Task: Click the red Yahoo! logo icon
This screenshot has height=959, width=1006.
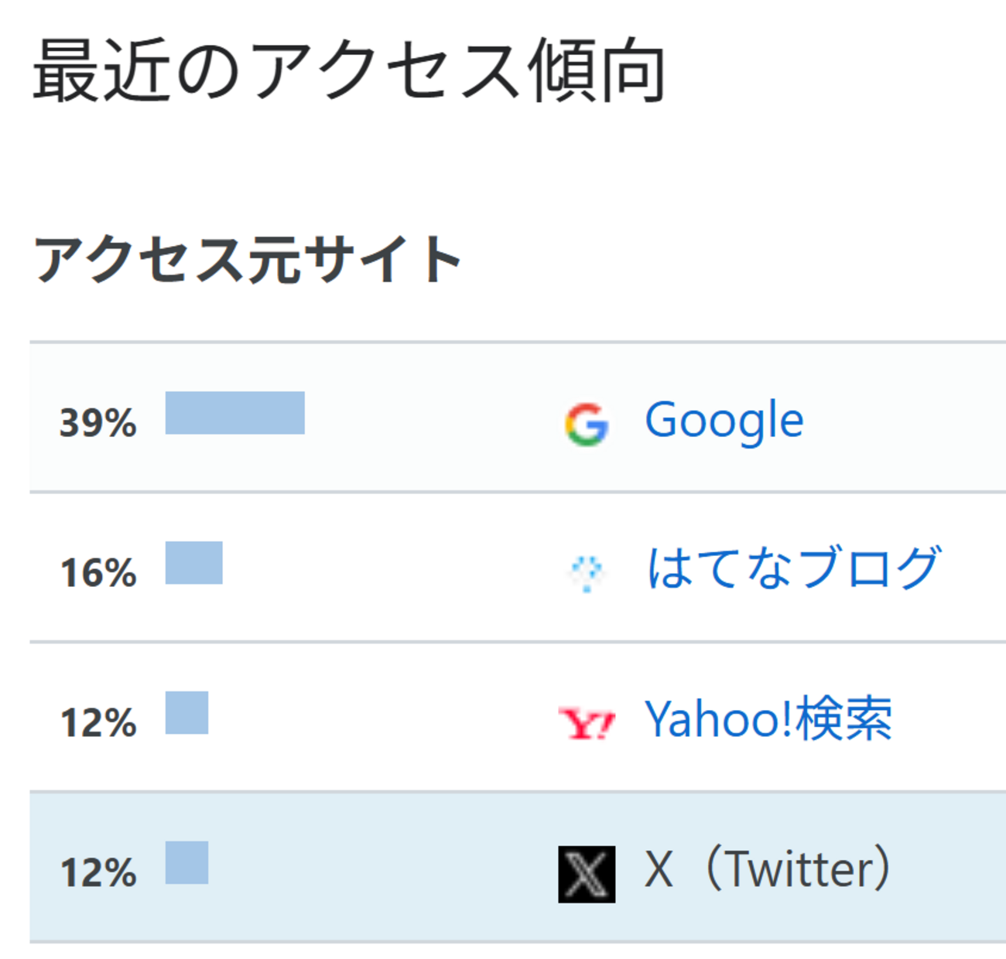Action: point(587,724)
